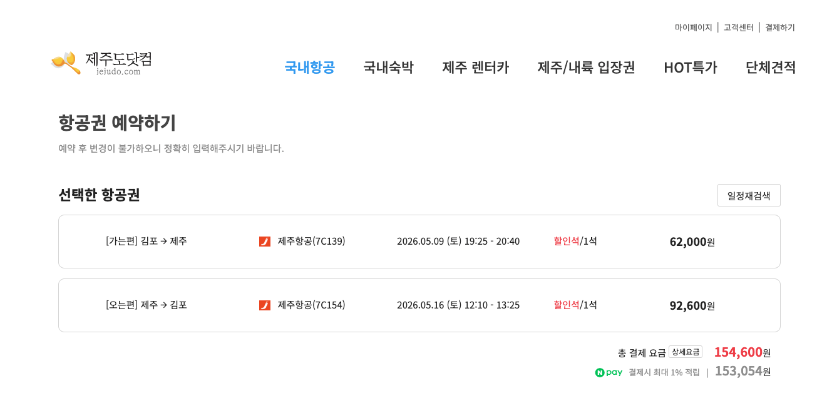Viewport: 817px width, 413px height.
Task: Click the 62,000원 fare on the outbound flight
Action: click(x=691, y=242)
